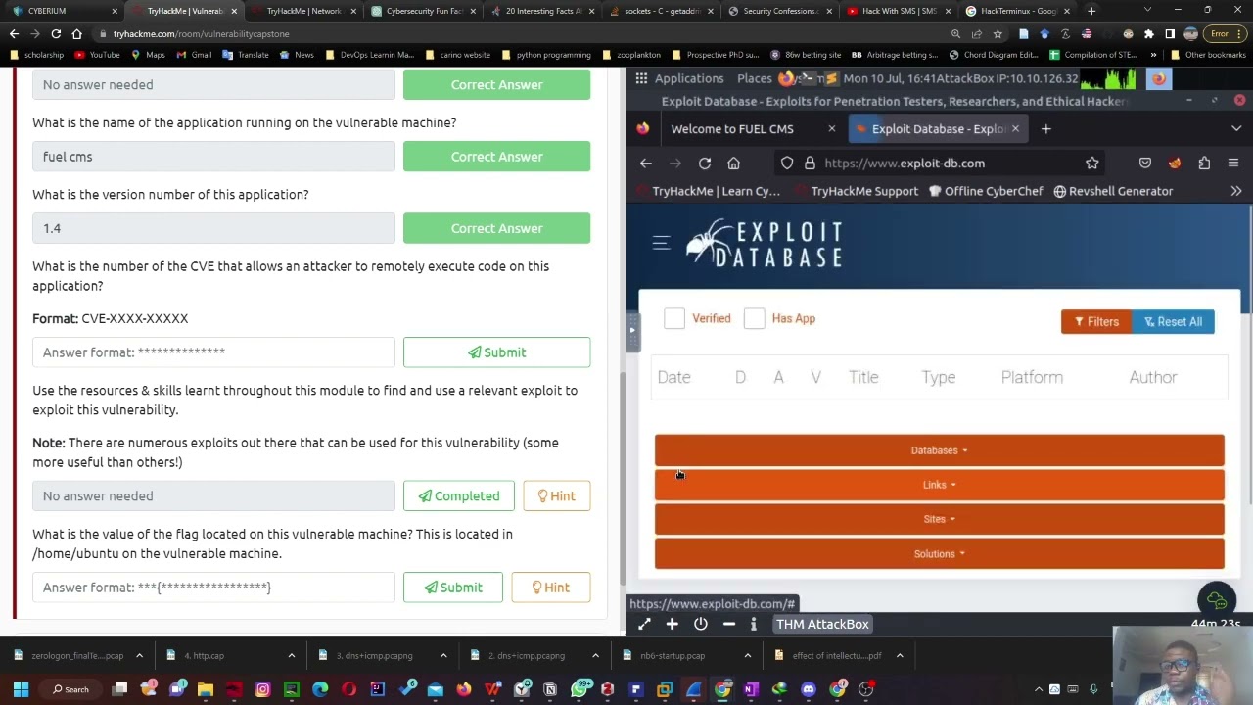Open the Windows Start menu
The image size is (1253, 705).
(x=21, y=689)
